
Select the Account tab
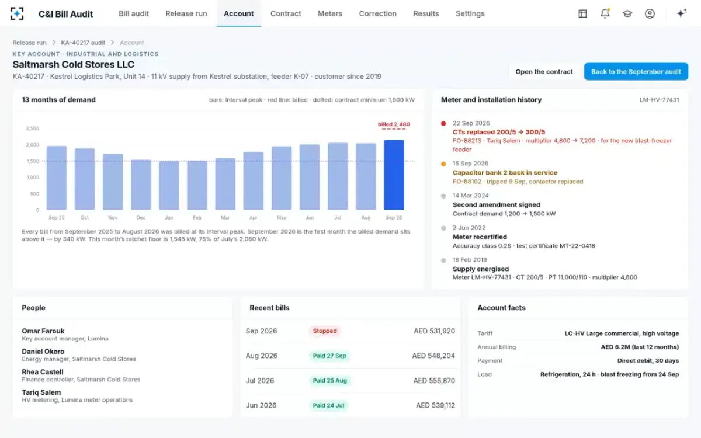239,13
